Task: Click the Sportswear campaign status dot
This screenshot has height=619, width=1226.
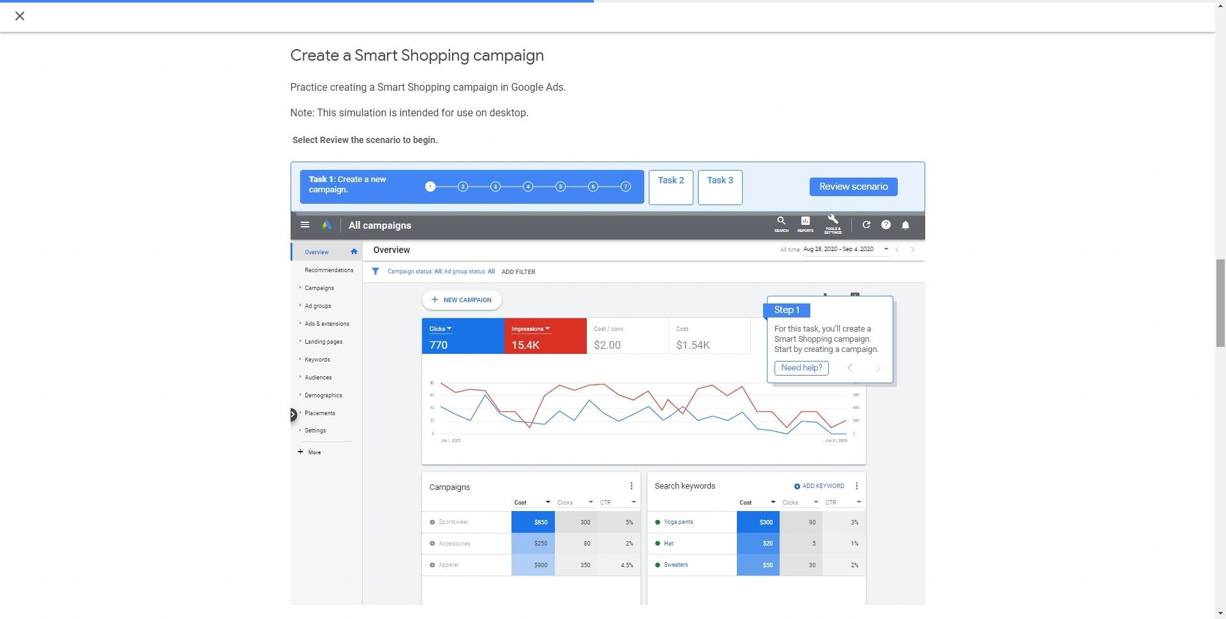Action: pyautogui.click(x=432, y=523)
